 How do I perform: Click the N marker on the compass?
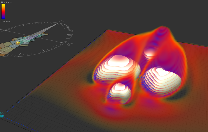(62, 21)
